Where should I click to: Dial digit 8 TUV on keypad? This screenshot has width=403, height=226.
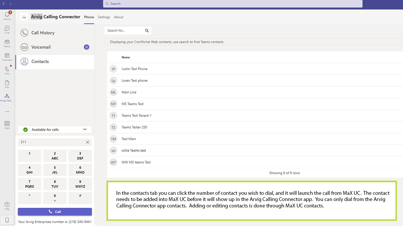55,184
